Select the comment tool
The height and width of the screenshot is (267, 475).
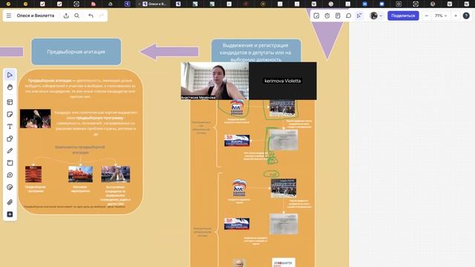click(x=10, y=175)
